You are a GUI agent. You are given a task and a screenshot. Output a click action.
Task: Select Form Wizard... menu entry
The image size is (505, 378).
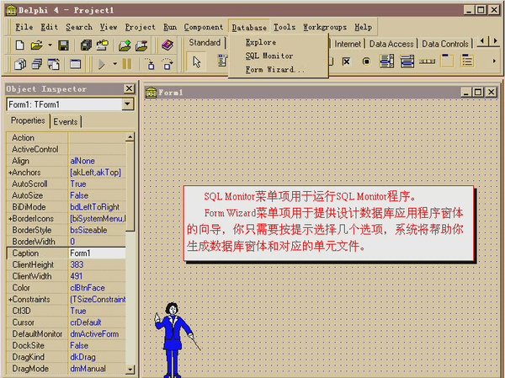click(274, 70)
